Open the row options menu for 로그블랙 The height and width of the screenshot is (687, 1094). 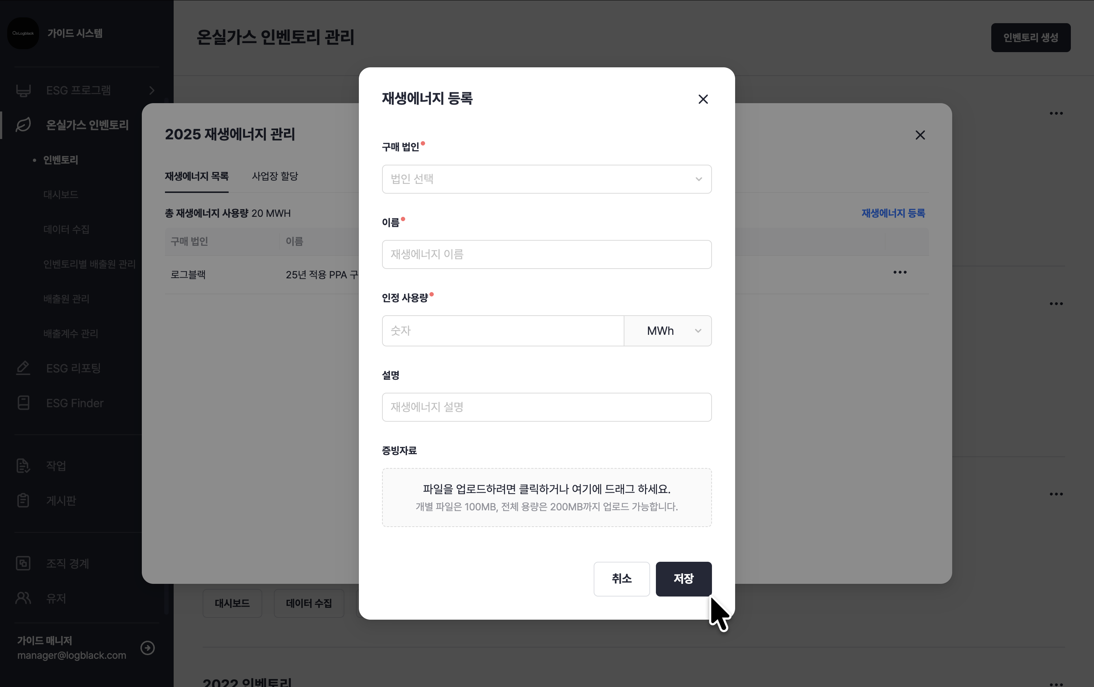click(900, 273)
